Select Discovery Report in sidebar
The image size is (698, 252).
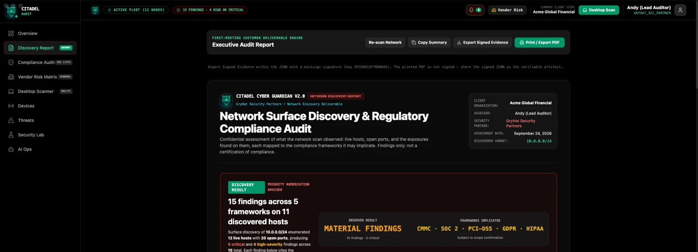[40, 48]
